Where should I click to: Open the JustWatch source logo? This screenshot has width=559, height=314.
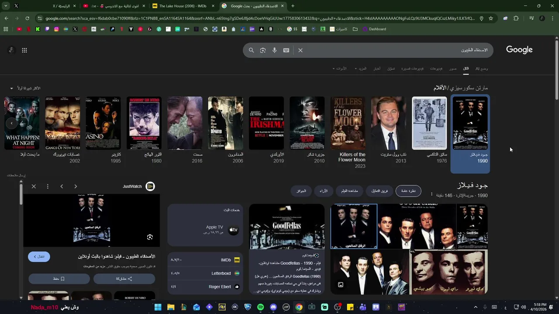pos(150,186)
